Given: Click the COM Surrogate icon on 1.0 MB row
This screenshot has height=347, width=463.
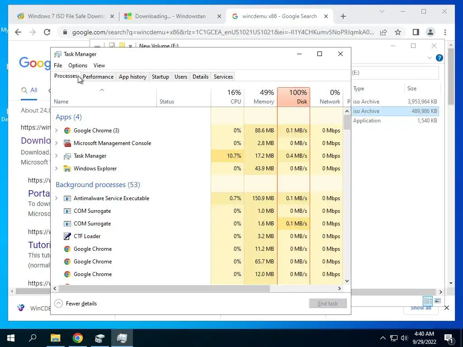Looking at the screenshot, I should click(x=67, y=211).
